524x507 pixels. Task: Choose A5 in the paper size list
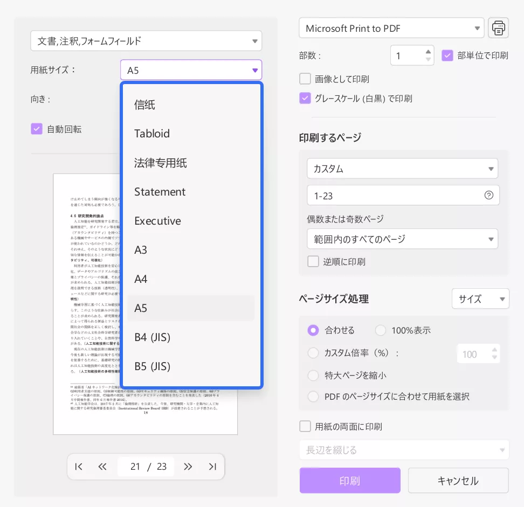tap(191, 308)
